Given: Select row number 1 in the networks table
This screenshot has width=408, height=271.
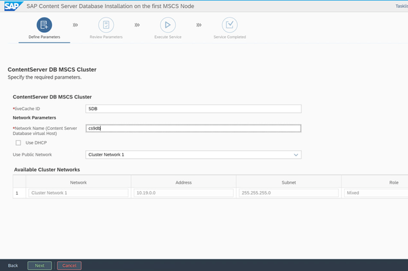Looking at the screenshot, I should click(x=17, y=193).
